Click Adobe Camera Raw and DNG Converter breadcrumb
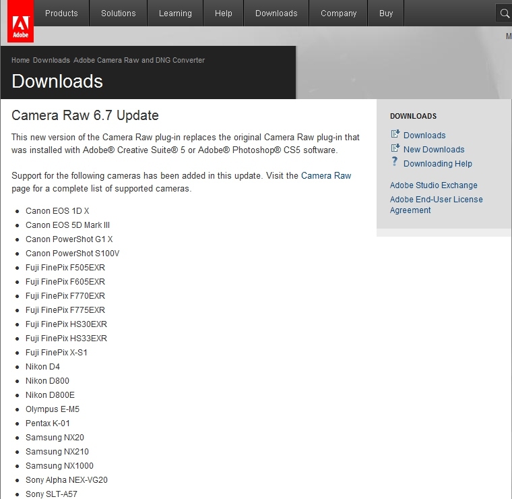This screenshot has width=512, height=499. click(x=139, y=60)
